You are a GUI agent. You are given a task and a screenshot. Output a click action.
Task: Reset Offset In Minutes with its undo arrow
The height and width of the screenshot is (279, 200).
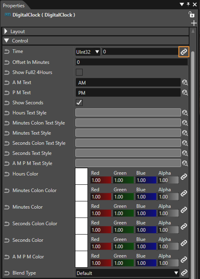[7, 62]
